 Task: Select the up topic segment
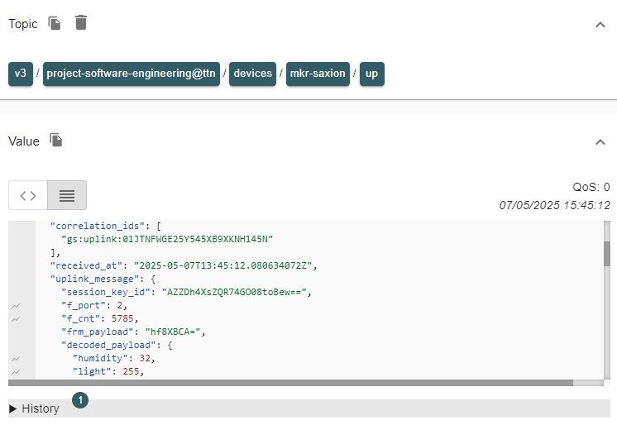click(x=372, y=74)
